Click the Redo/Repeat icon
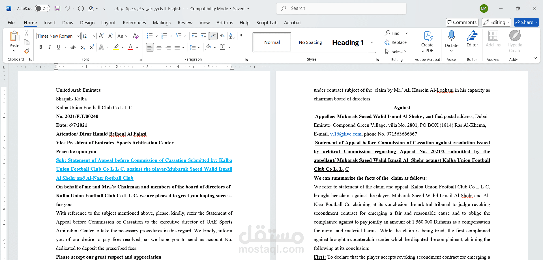This screenshot has width=543, height=260. coord(81,8)
